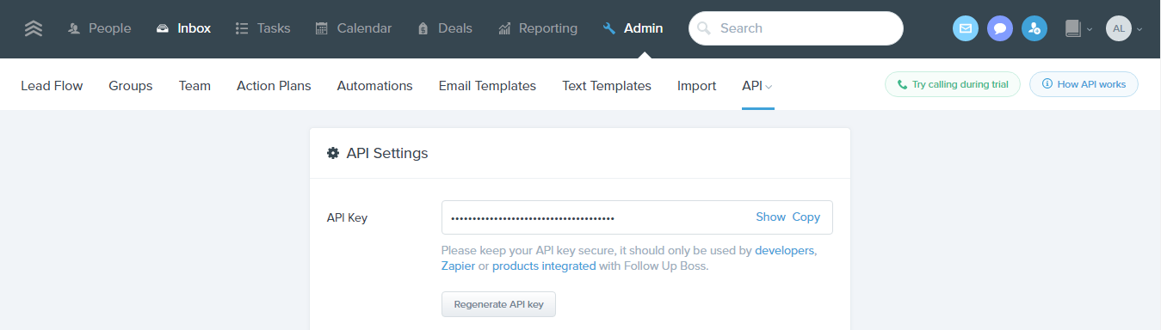The image size is (1161, 330).
Task: View the Deals page
Action: point(445,28)
